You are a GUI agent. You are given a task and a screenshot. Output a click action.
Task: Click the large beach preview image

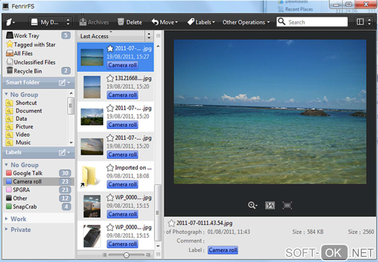pyautogui.click(x=270, y=112)
